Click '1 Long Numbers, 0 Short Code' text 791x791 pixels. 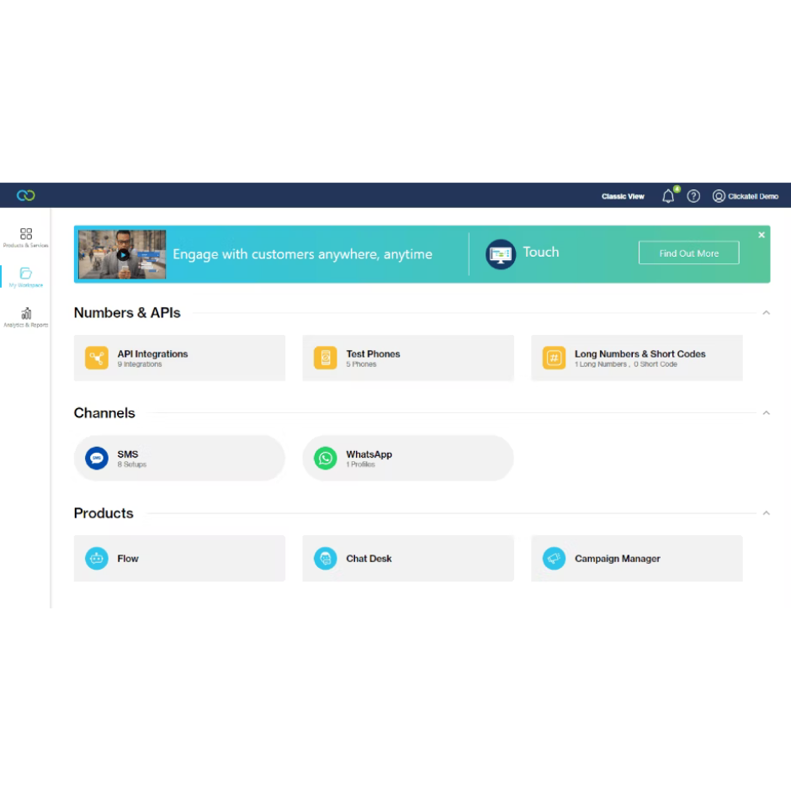tap(625, 364)
